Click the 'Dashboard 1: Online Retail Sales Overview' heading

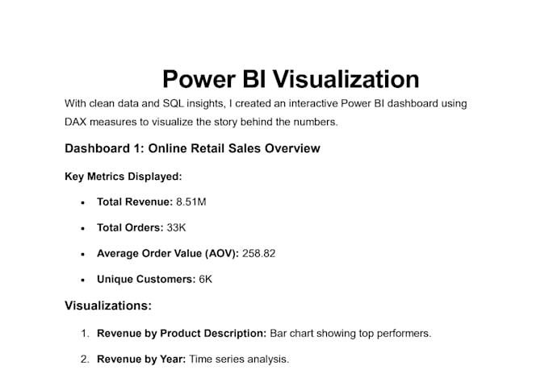(192, 148)
